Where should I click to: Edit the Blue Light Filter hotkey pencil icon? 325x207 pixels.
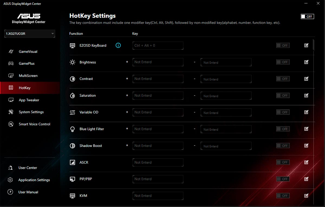[306, 129]
